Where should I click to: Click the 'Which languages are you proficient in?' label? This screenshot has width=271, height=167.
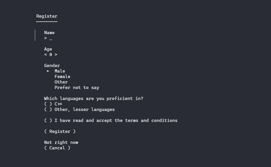point(94,99)
